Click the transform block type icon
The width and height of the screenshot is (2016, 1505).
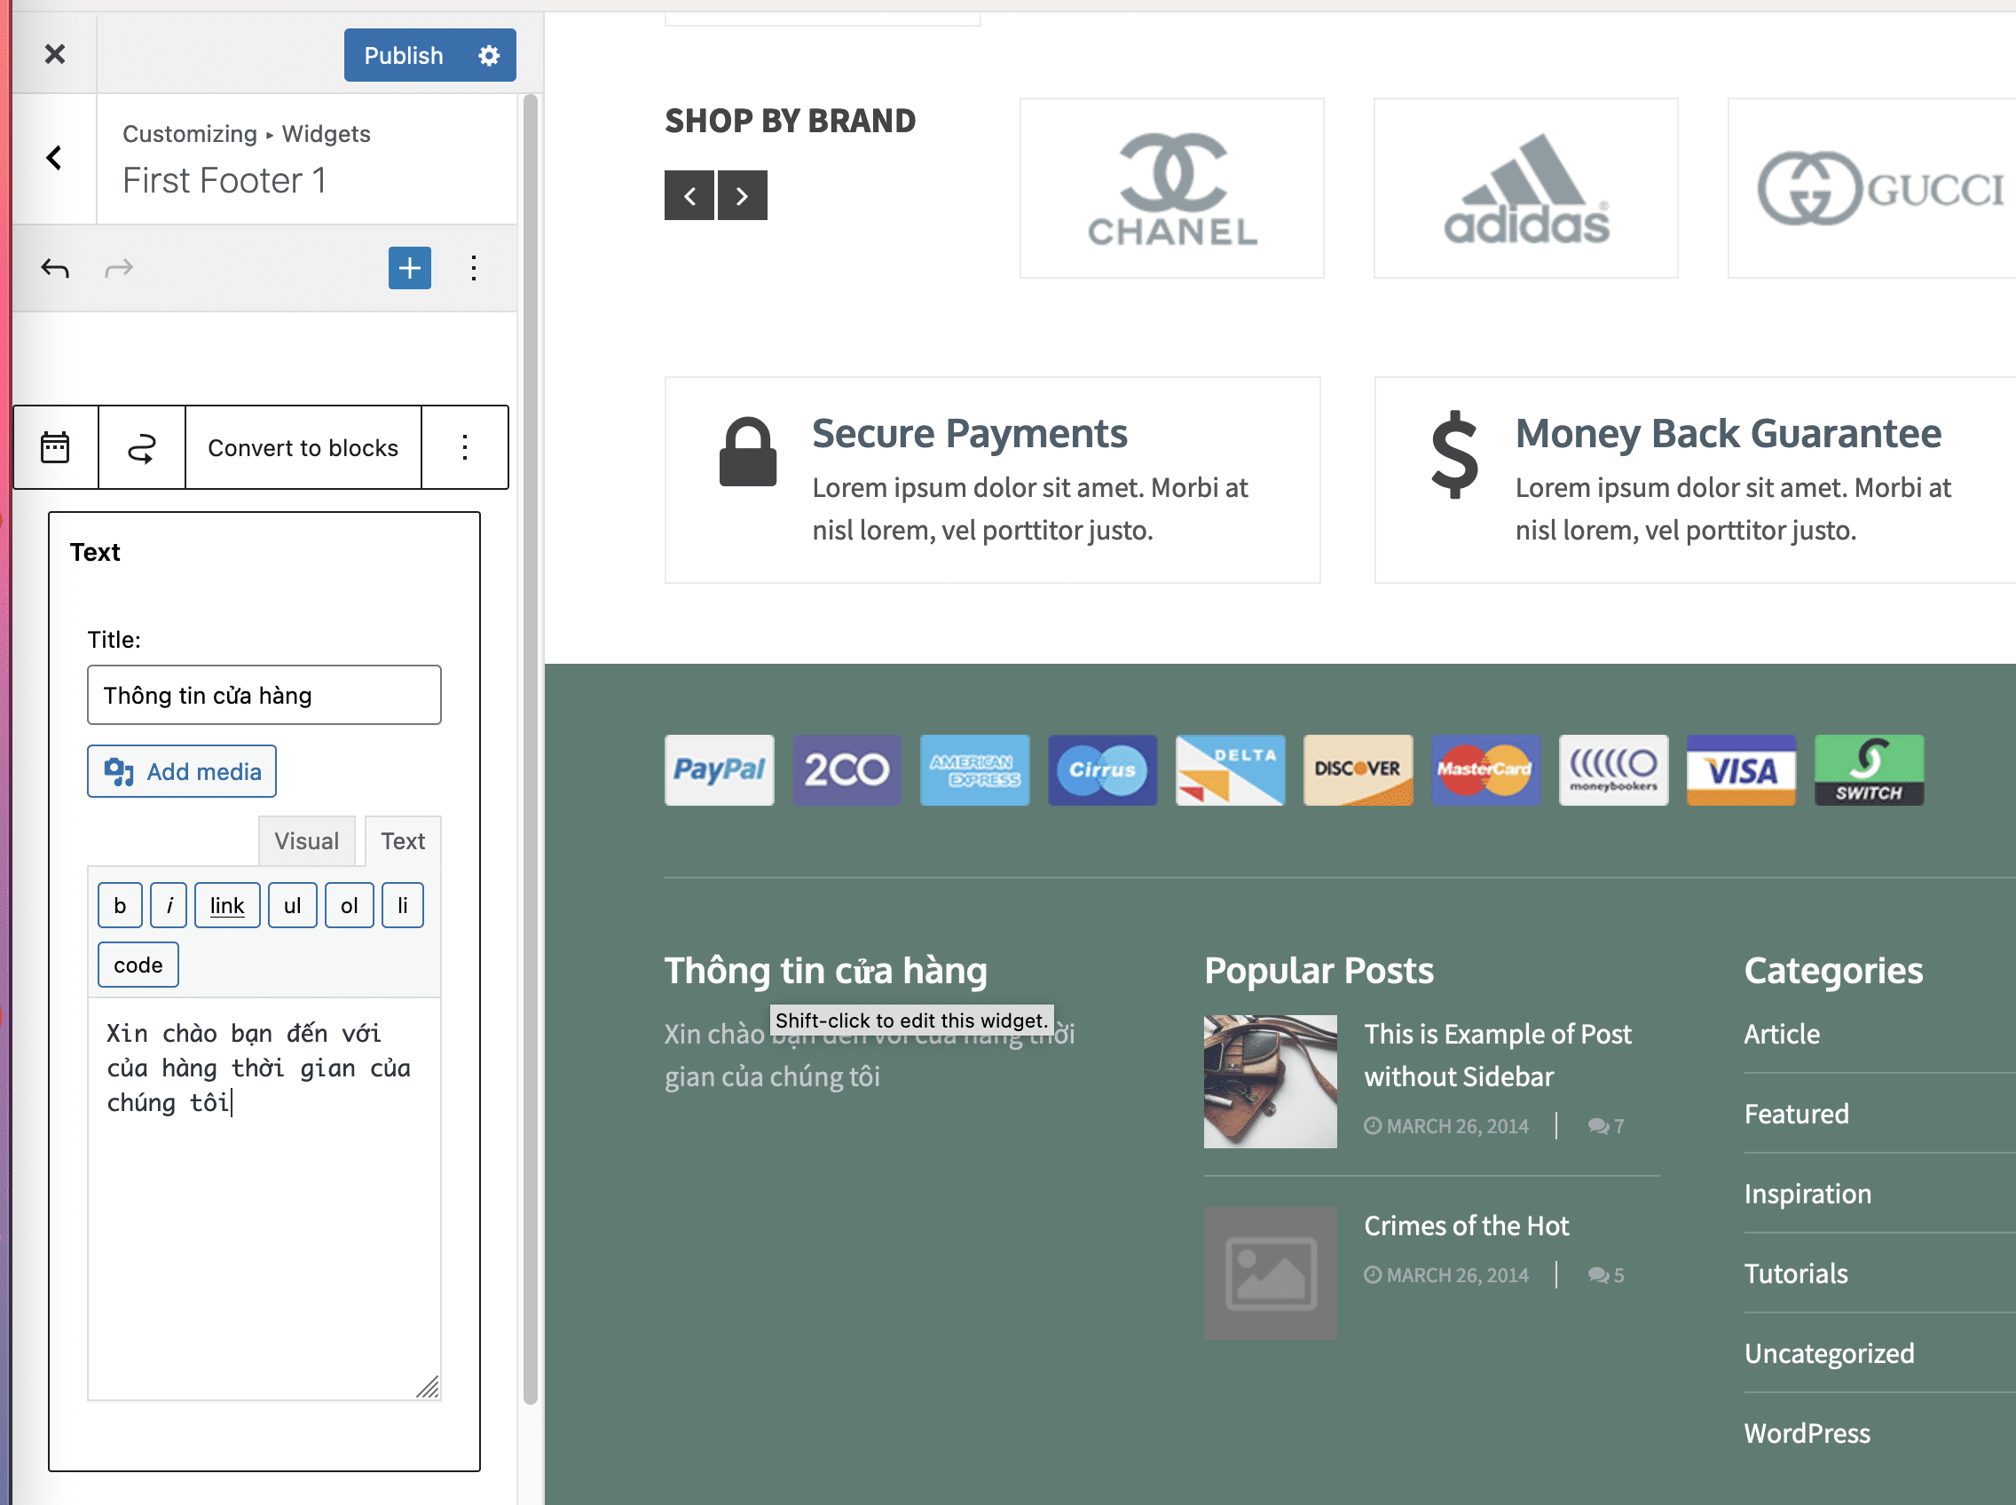click(x=141, y=447)
